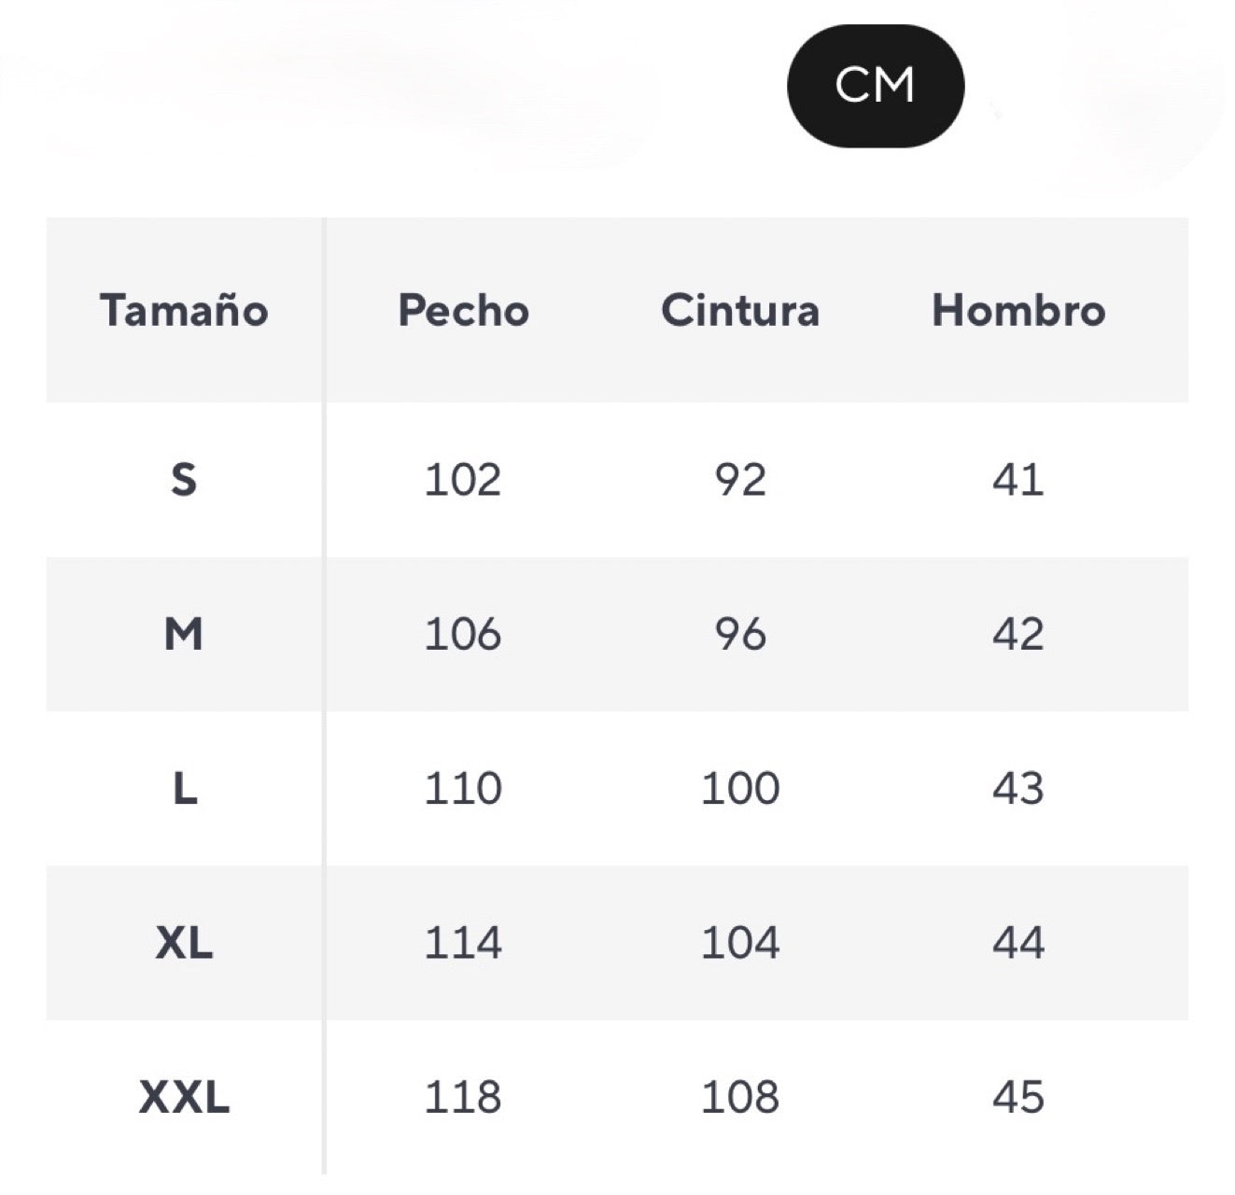Click Cintura value 92 for size S

[740, 480]
